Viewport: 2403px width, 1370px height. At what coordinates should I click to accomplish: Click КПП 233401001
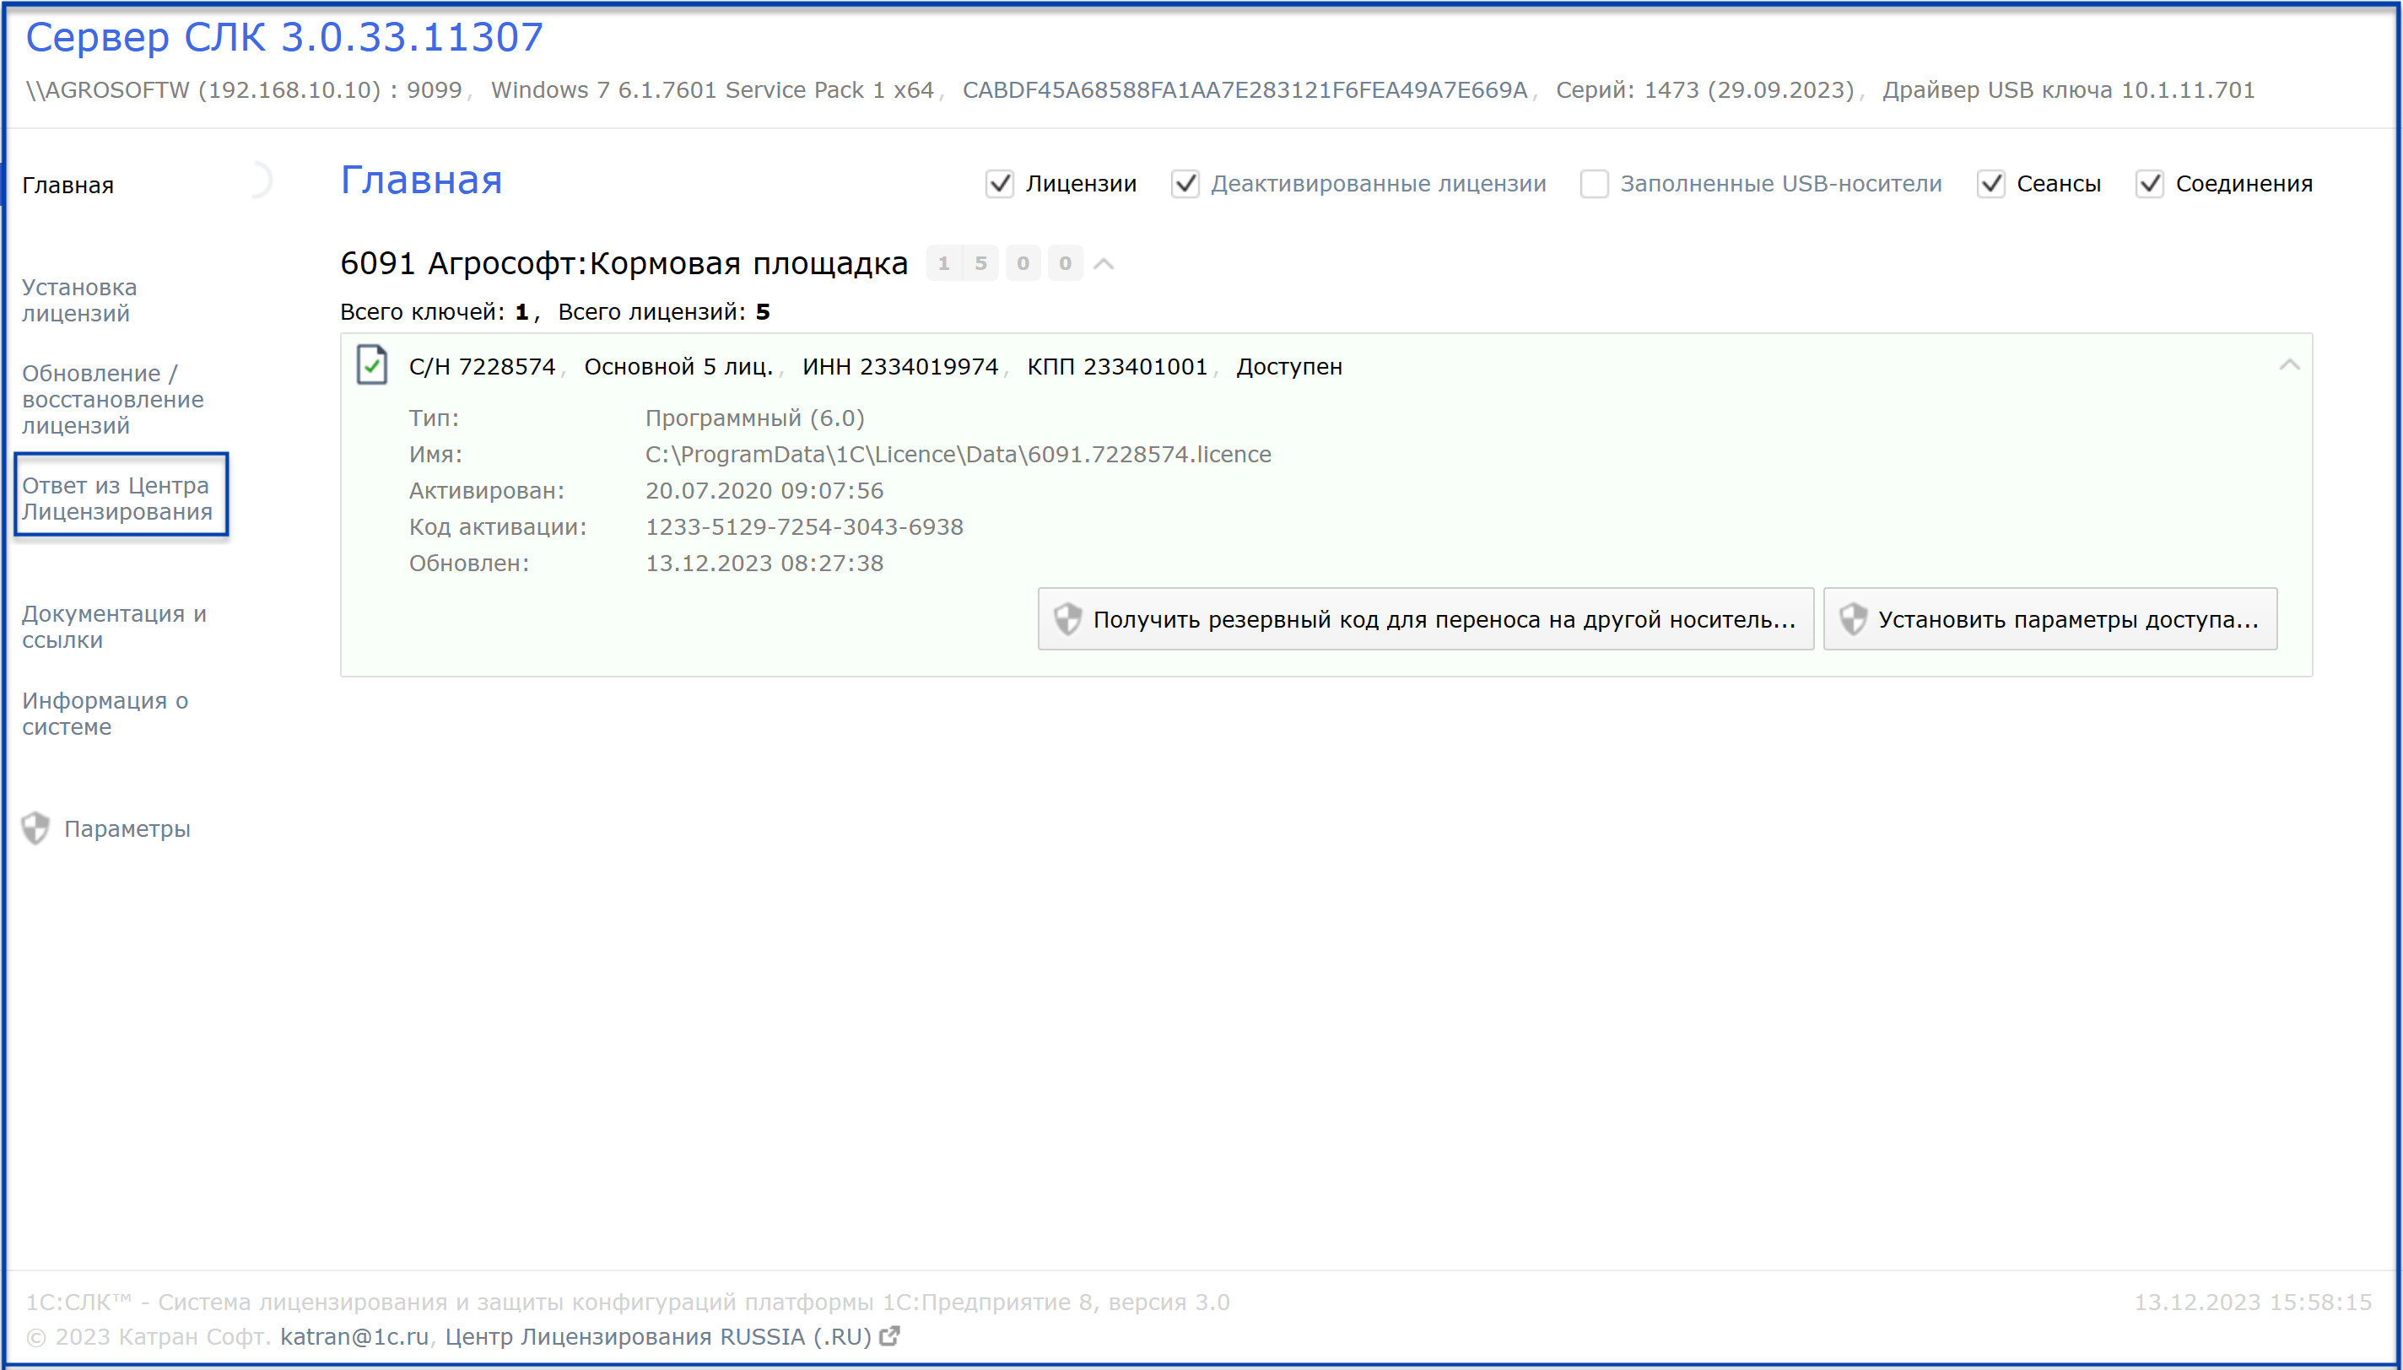[1118, 366]
